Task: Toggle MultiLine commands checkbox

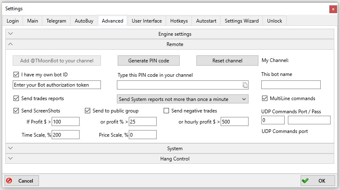Action: pyautogui.click(x=265, y=98)
